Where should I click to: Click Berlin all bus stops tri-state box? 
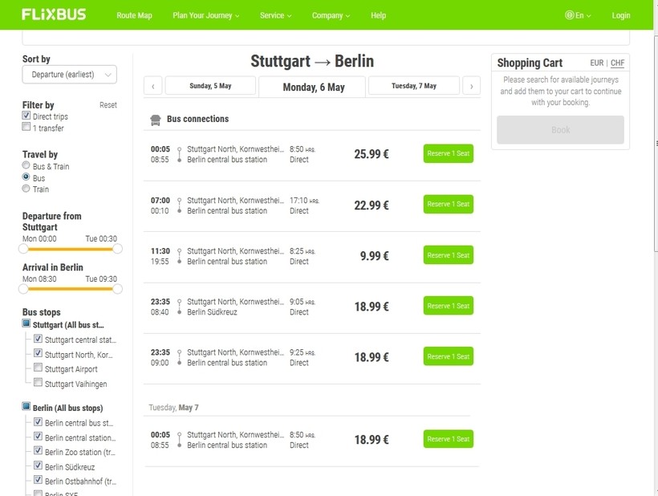26,408
